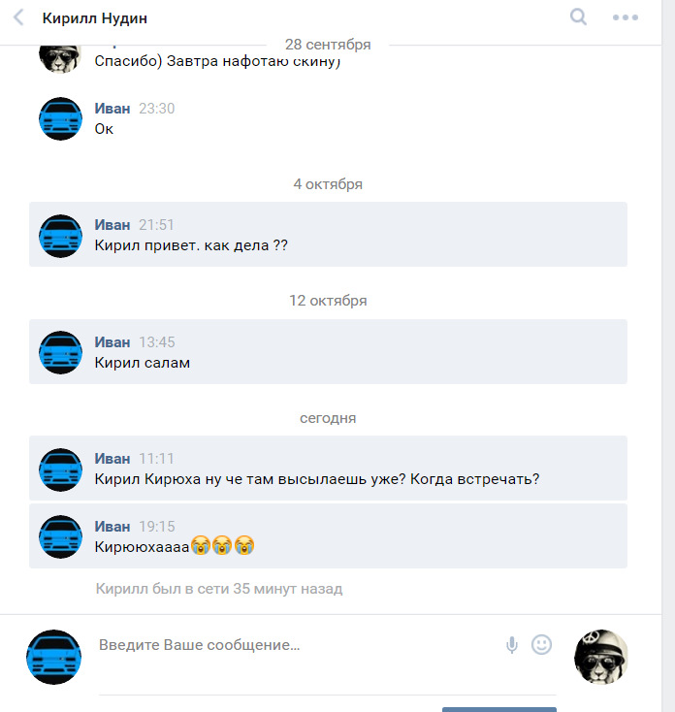Open Кирилл's lion avatar beside input
The height and width of the screenshot is (712, 675).
[x=601, y=657]
